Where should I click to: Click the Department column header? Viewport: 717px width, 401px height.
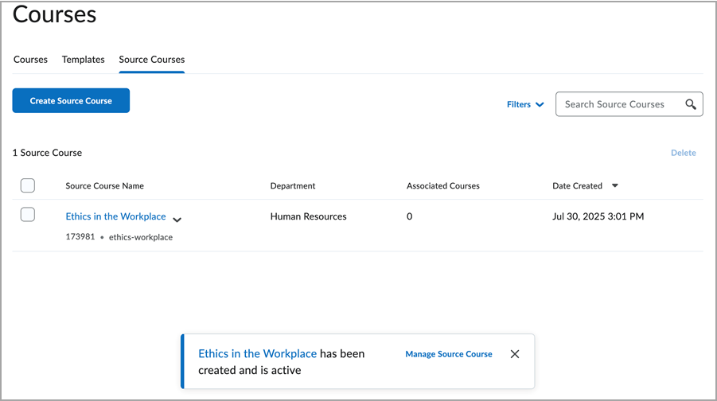(x=293, y=186)
